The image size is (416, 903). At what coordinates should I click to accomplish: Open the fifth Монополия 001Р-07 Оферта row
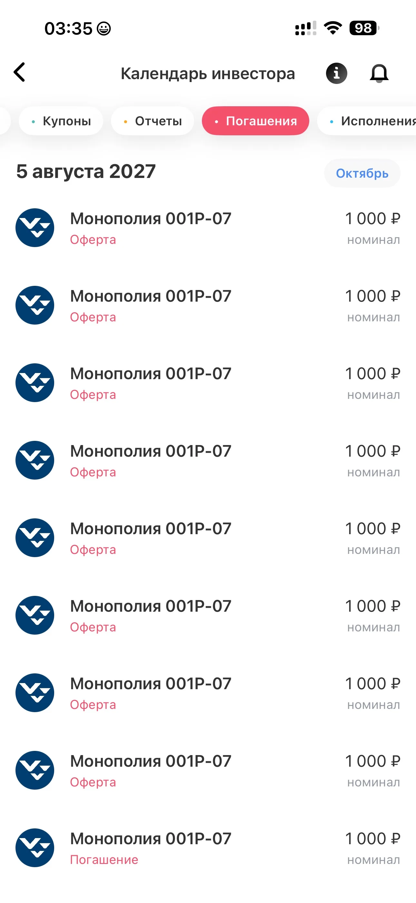208,538
